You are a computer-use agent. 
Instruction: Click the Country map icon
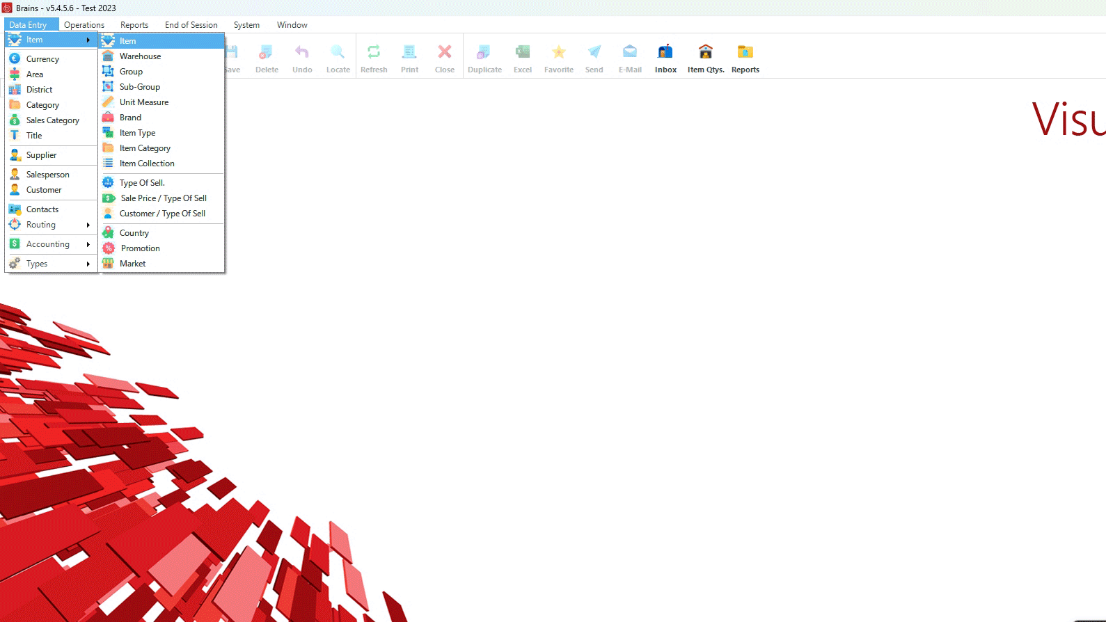tap(108, 233)
